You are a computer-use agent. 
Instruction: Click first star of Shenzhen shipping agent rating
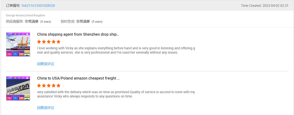[39, 42]
